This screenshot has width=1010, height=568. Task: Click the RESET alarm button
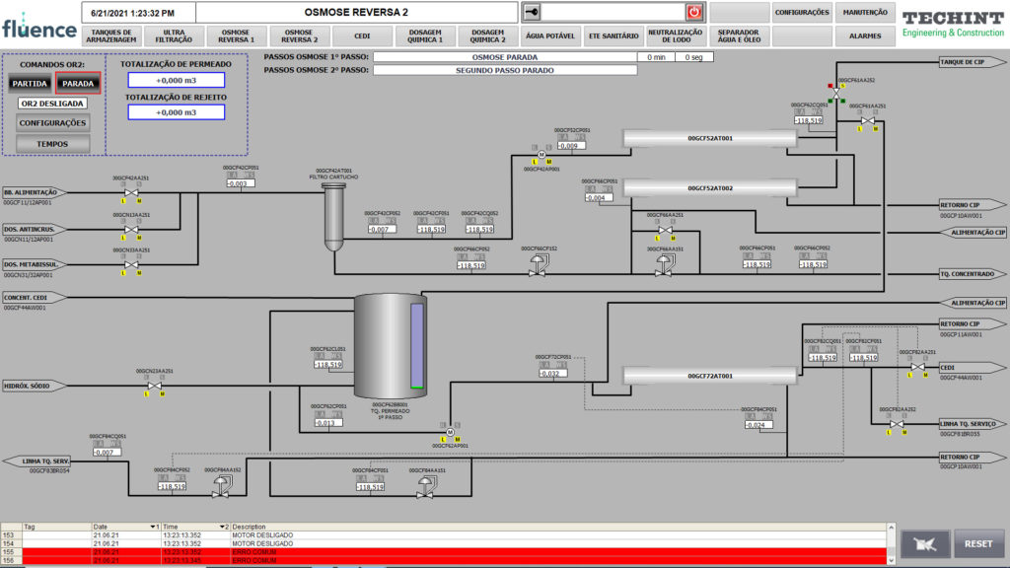point(978,544)
